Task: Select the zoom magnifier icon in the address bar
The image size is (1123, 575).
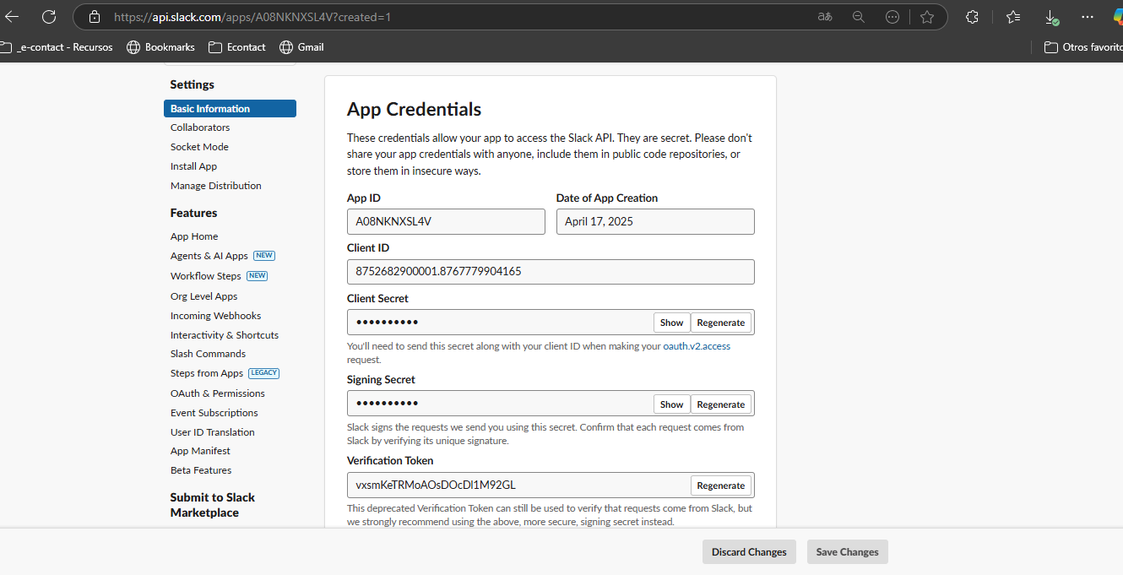Action: click(x=859, y=16)
